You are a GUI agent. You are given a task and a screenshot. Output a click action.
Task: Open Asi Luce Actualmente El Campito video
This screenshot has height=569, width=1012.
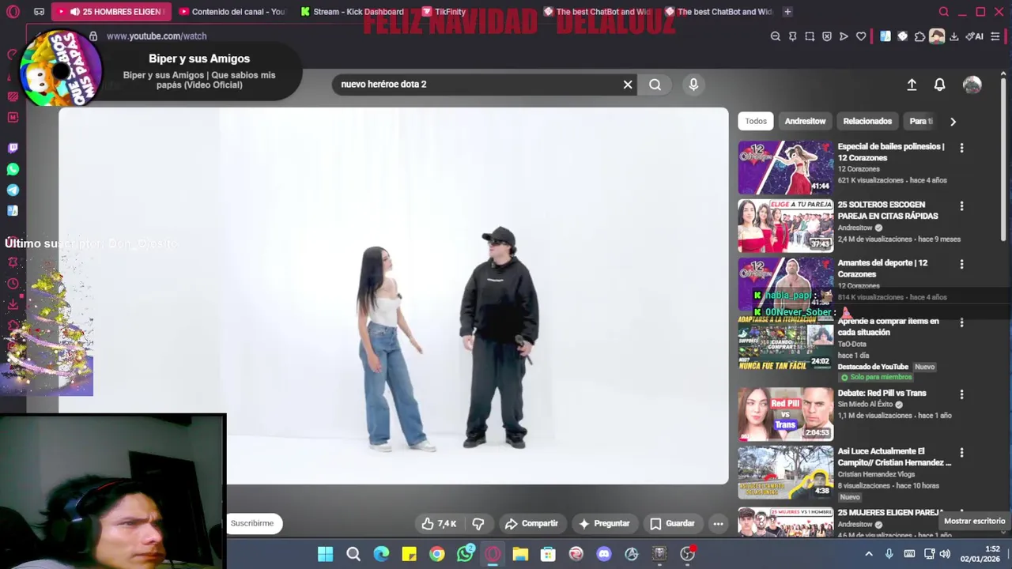click(894, 457)
